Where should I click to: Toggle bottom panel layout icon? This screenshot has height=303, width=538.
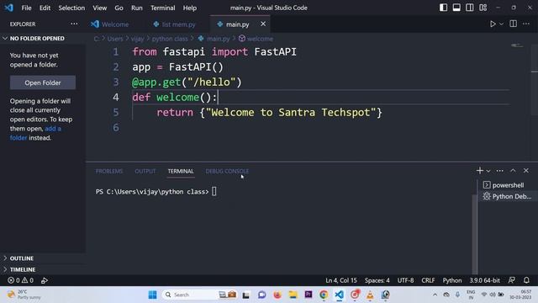456,8
